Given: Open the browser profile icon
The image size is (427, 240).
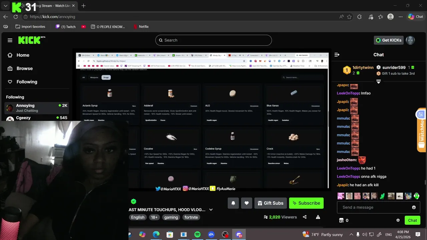Looking at the screenshot, I should [391, 17].
